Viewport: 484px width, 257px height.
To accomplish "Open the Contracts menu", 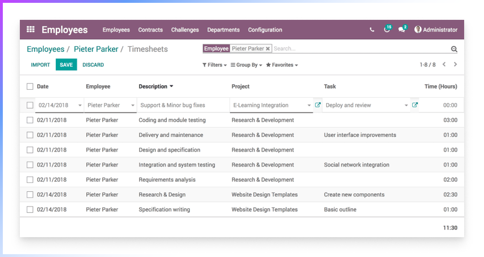I will tap(150, 30).
